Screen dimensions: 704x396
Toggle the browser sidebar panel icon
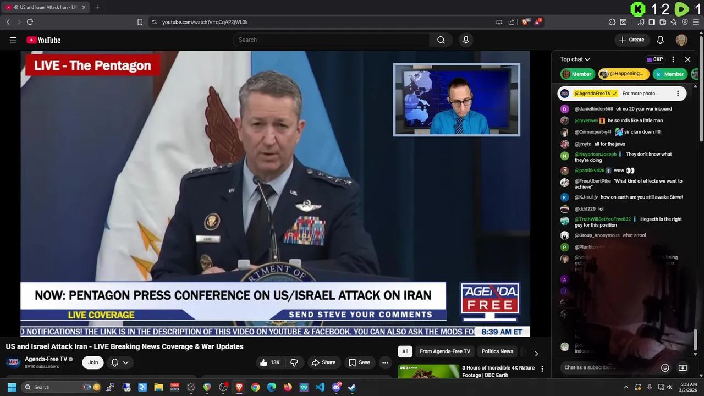pyautogui.click(x=652, y=22)
